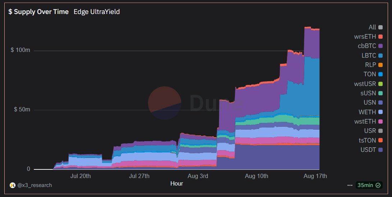Viewport: 392px width, 197px height.
Task: Click the Hour axis title
Action: pyautogui.click(x=177, y=183)
